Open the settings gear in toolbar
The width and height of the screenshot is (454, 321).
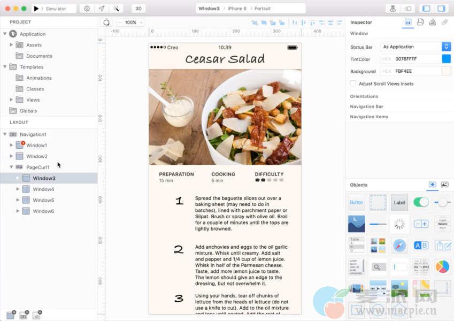(87, 9)
